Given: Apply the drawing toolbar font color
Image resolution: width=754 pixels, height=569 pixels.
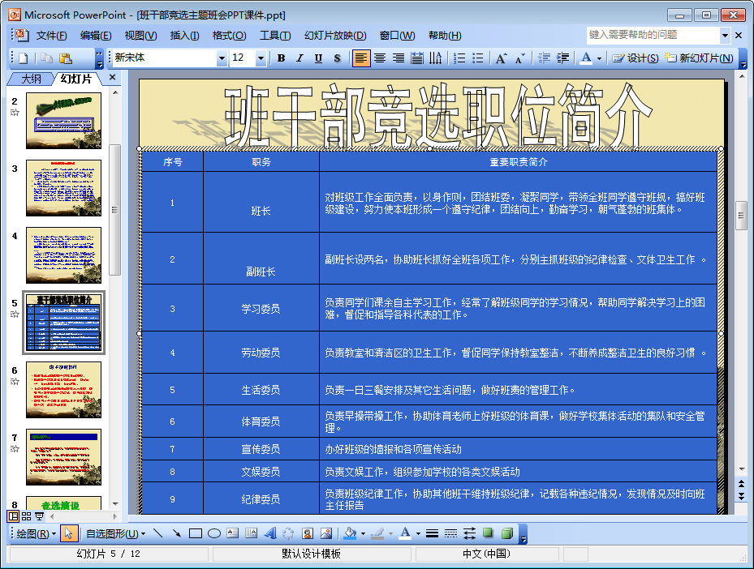Looking at the screenshot, I should click(405, 533).
